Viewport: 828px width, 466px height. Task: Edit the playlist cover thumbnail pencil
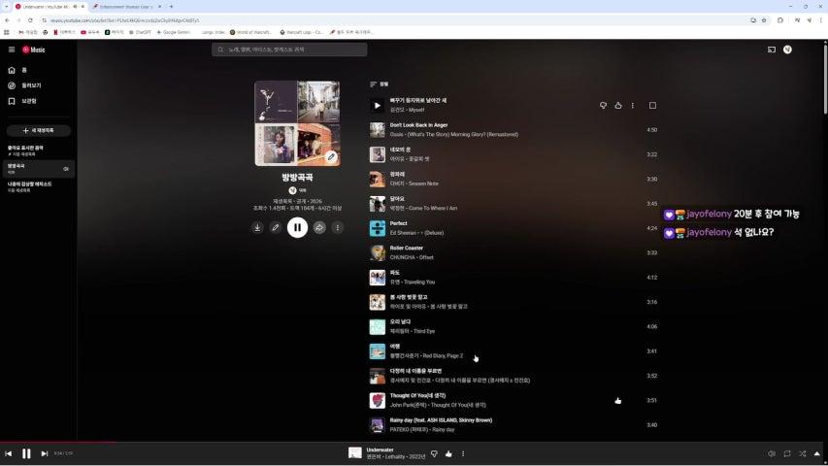331,156
